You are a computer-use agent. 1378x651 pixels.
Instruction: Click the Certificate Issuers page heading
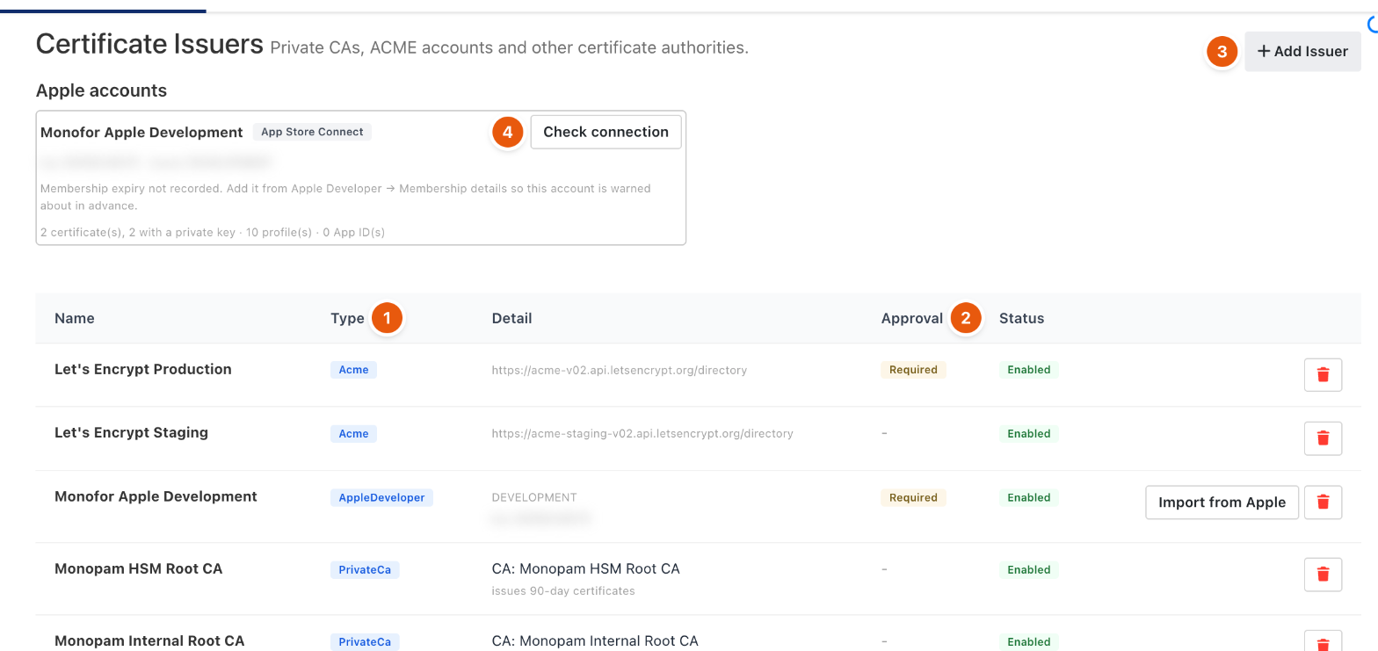149,44
